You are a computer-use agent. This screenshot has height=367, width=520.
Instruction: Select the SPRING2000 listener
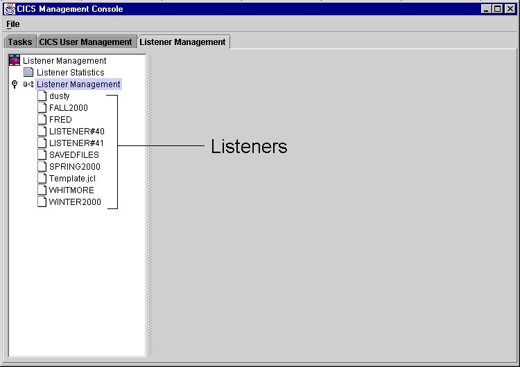click(x=75, y=167)
